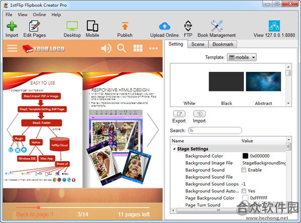The height and width of the screenshot is (223, 301).
Task: Select the Background Sound File row
Action: click(x=228, y=177)
